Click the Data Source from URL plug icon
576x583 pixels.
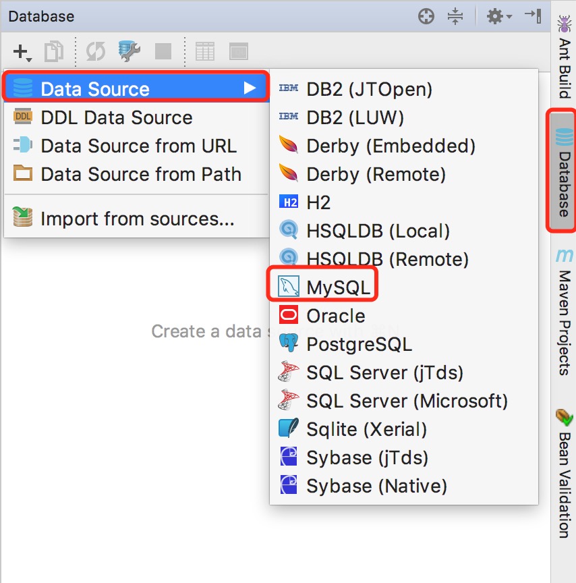pyautogui.click(x=23, y=144)
